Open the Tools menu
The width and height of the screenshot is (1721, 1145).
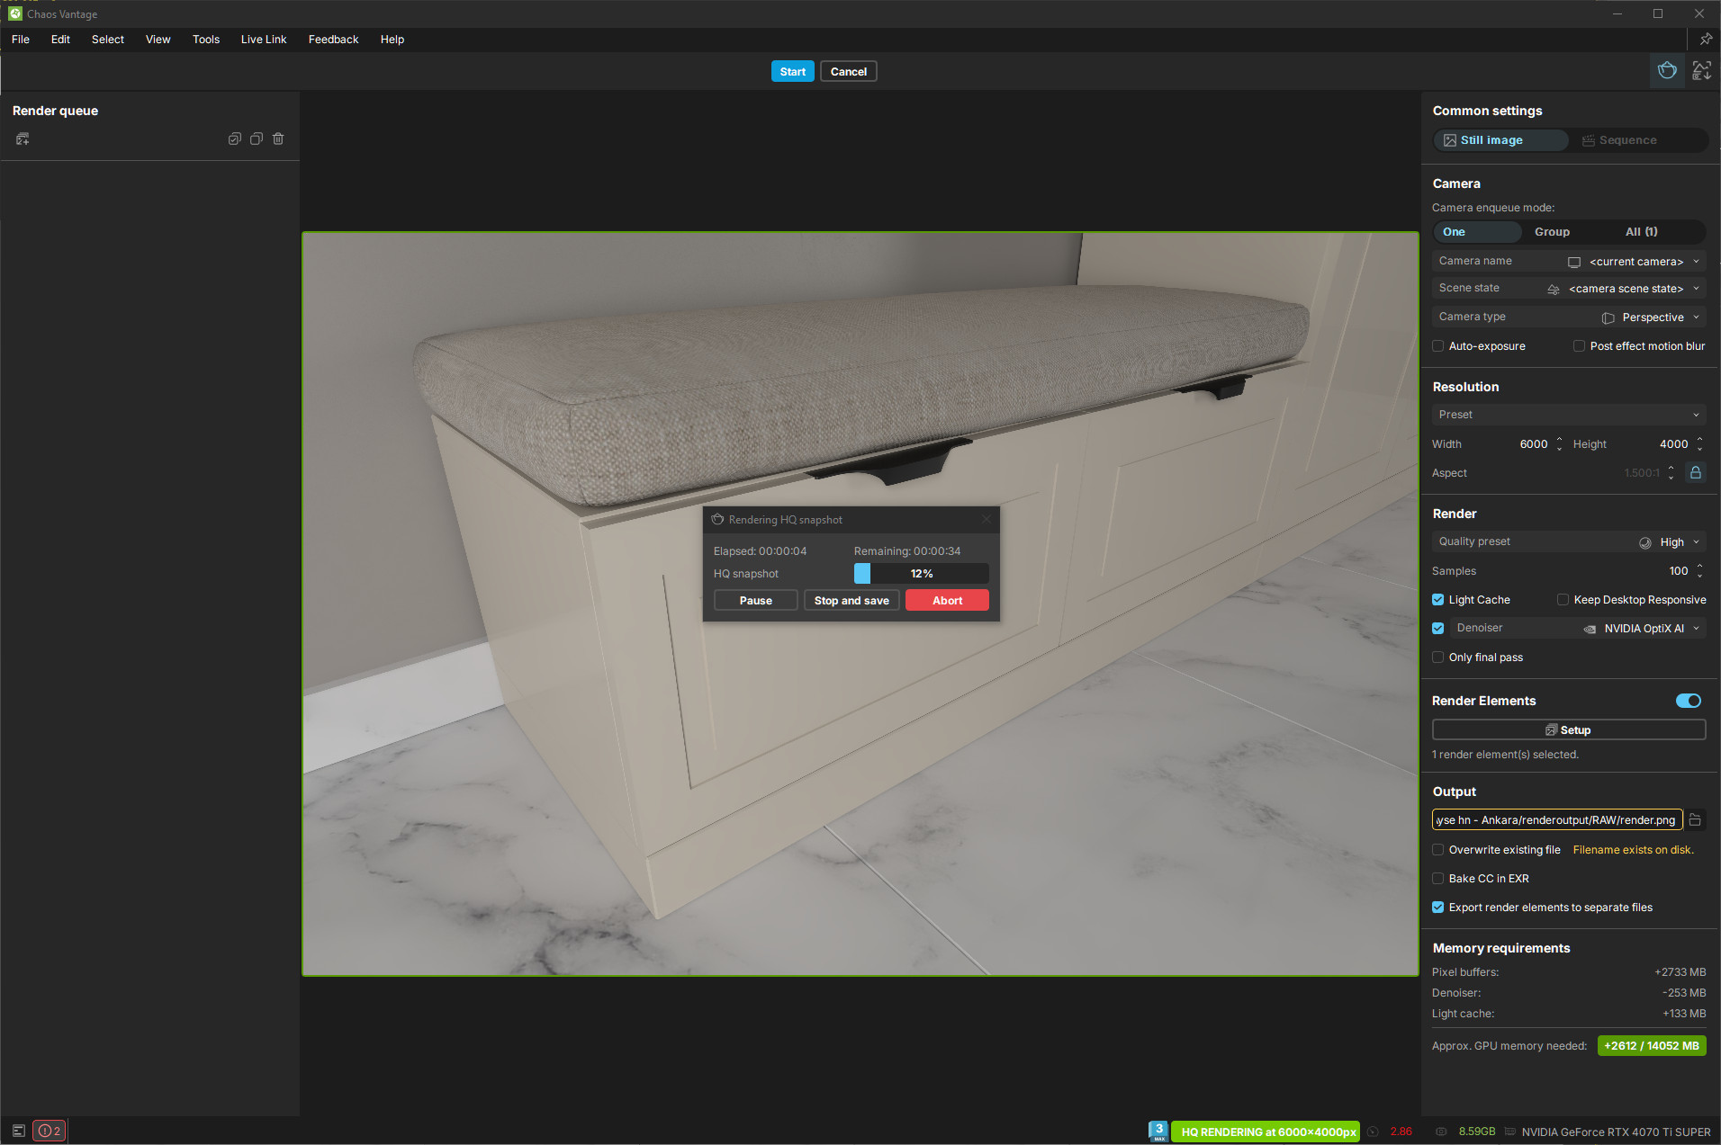[x=205, y=40]
